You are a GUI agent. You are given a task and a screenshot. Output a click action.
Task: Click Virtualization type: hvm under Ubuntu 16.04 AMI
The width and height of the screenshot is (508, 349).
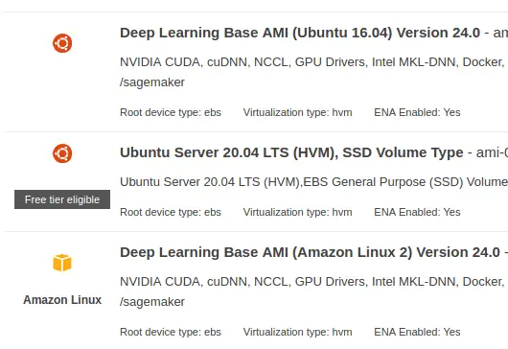(x=298, y=112)
